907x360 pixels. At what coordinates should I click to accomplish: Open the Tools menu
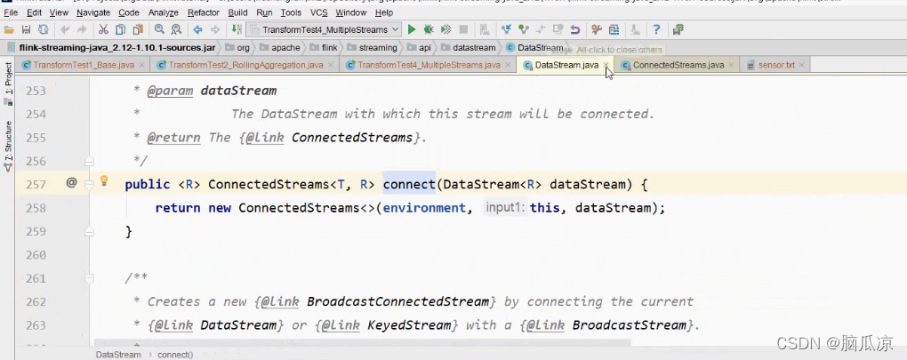(x=291, y=12)
